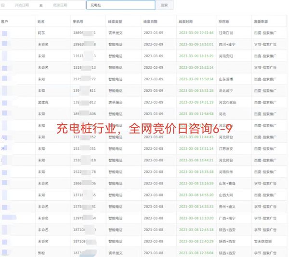Select timestamp 2023-03-08 18:51:14
Viewport: 289px width, 257px height.
click(197, 149)
